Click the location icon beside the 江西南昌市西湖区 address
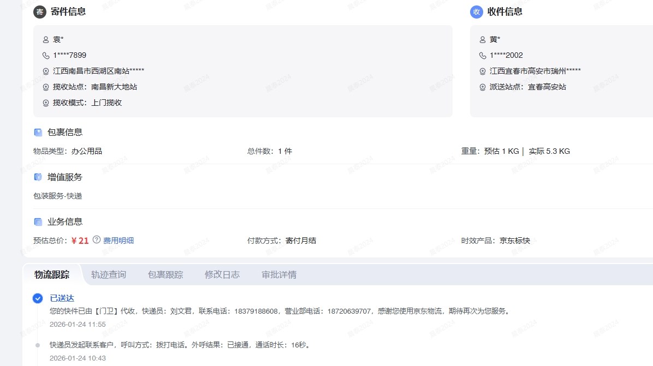Screen dimensions: 653x366 click(46, 71)
